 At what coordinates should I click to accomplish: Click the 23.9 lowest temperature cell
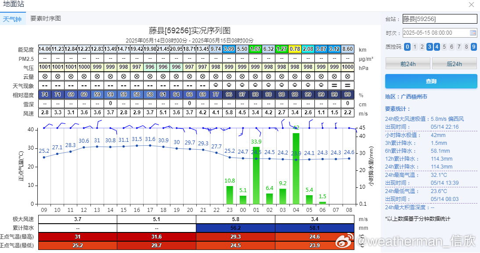[x=314, y=246]
